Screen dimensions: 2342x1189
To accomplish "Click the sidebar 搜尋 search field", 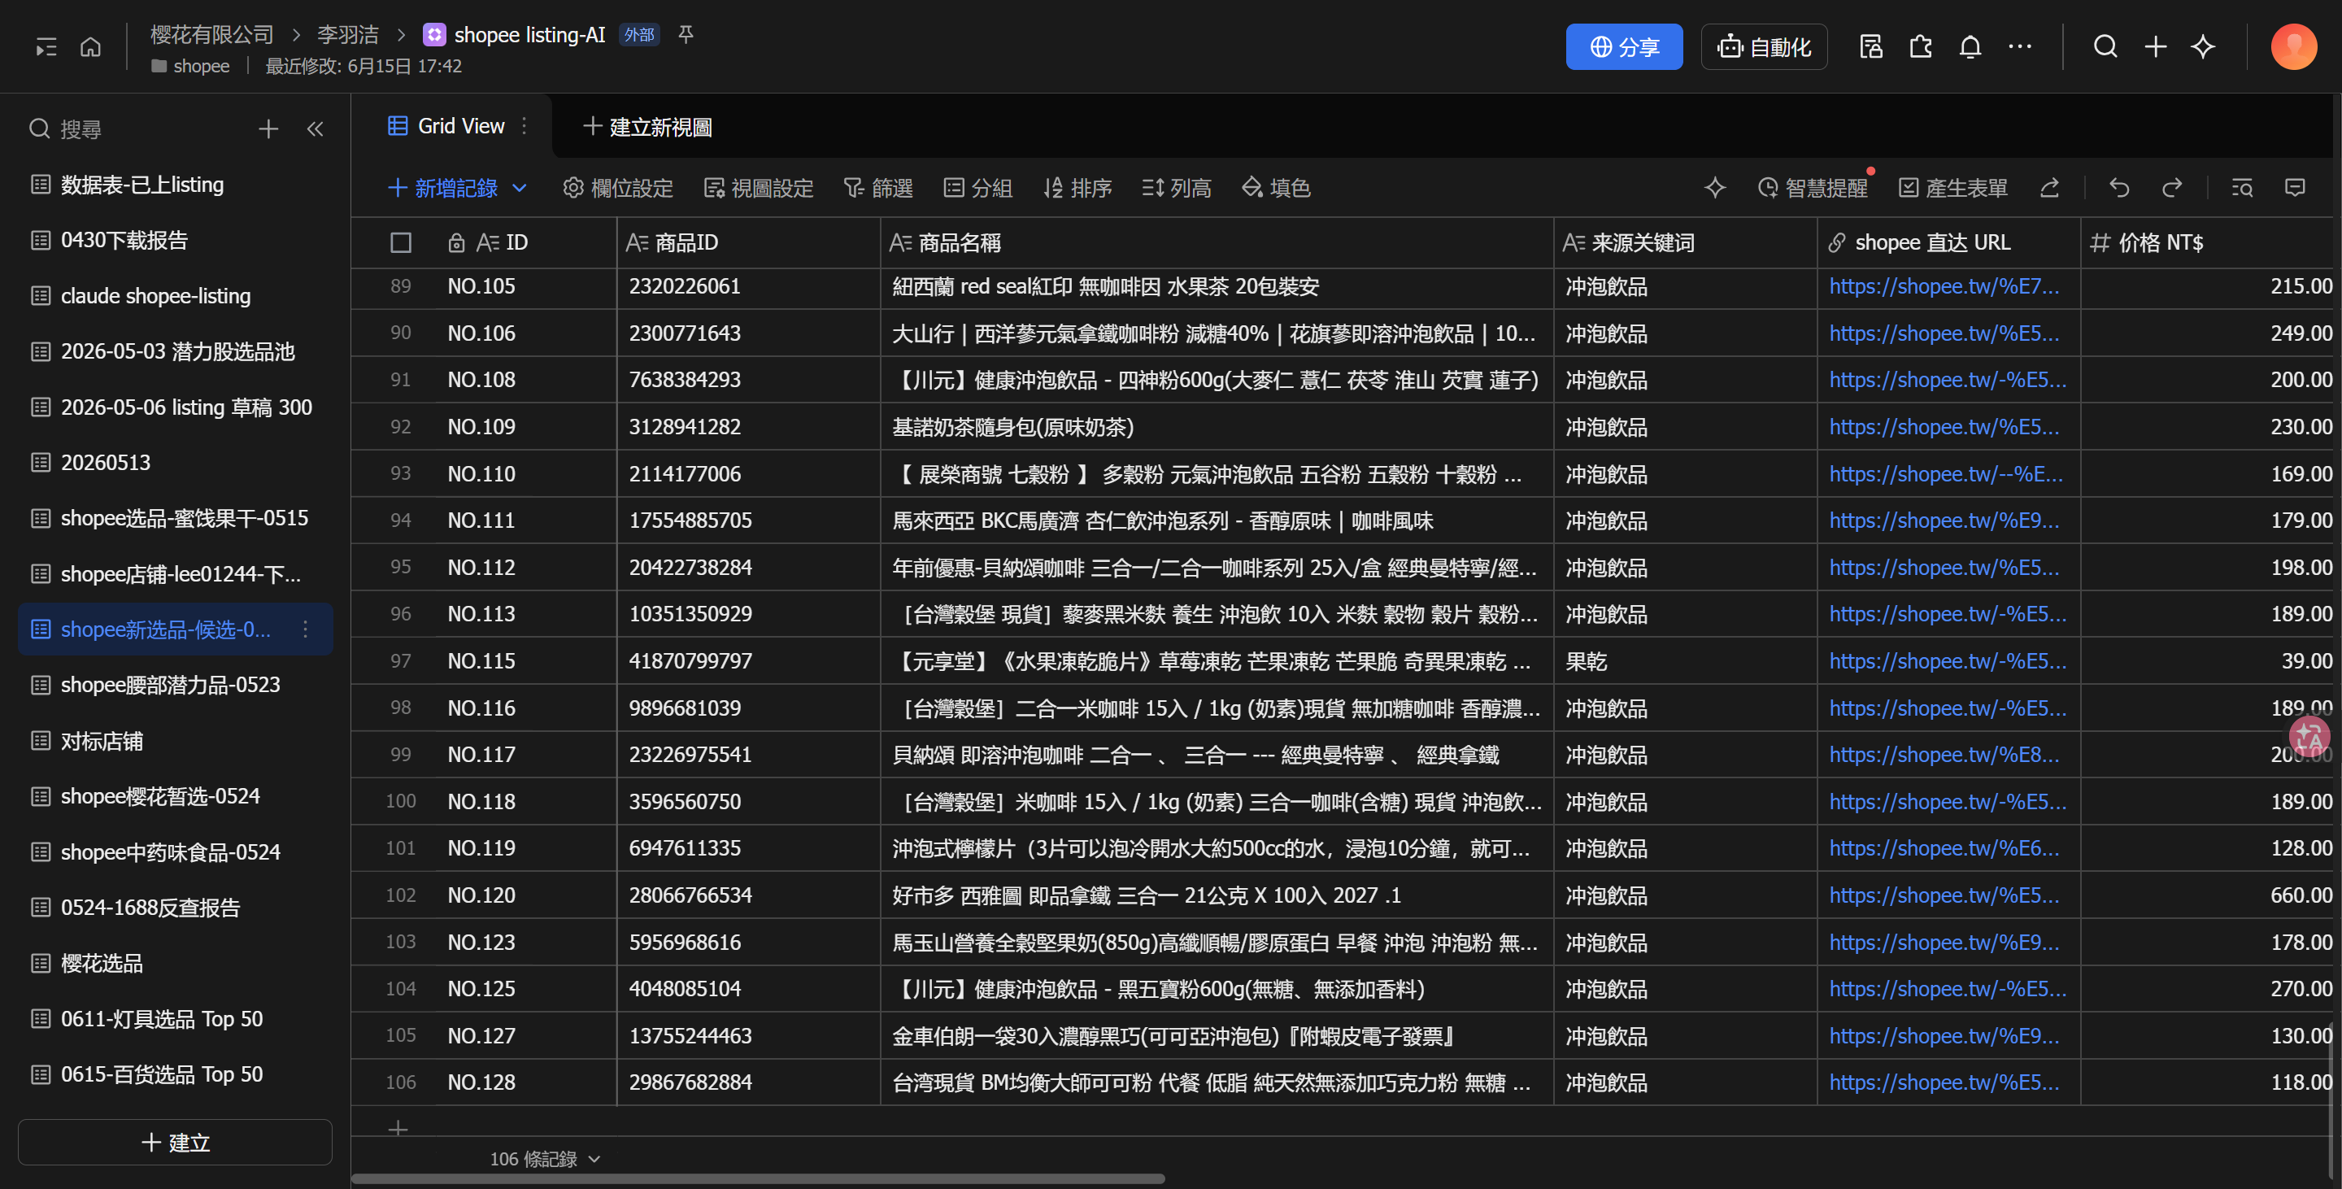I will (x=137, y=129).
